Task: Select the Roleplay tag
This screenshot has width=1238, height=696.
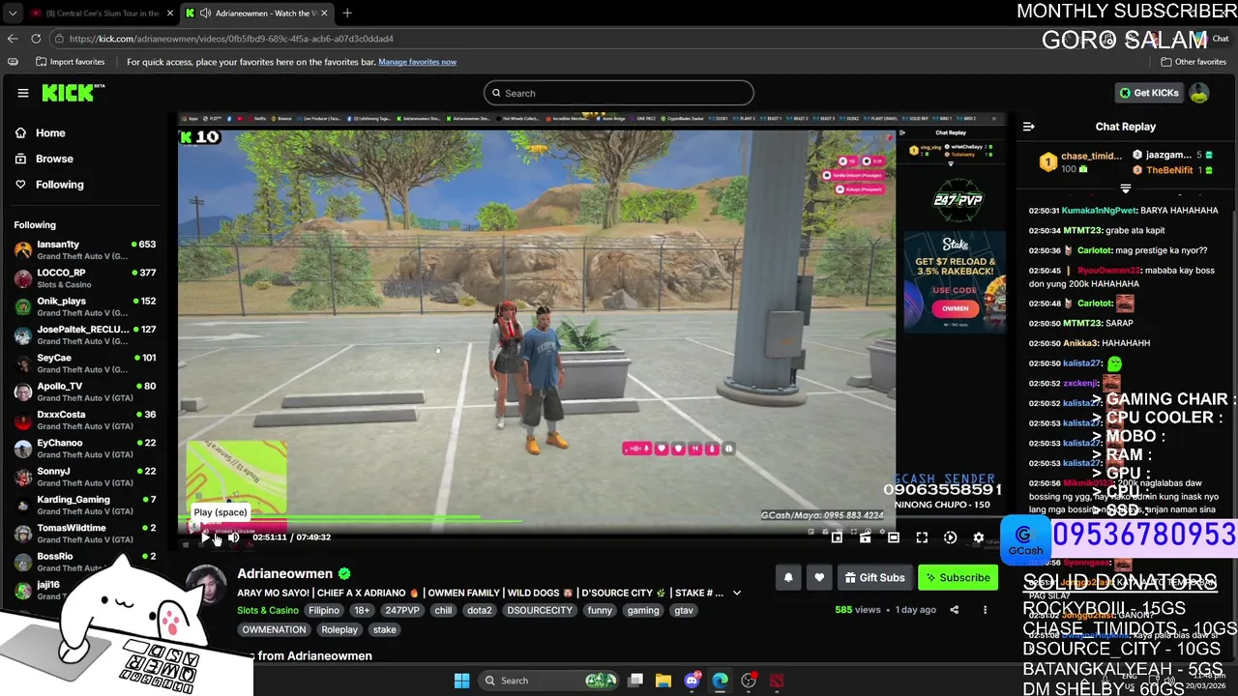Action: tap(339, 629)
